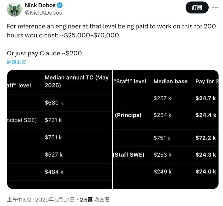This screenshot has width=223, height=206.
Task: Click the Principal row label in right image
Action: click(128, 115)
